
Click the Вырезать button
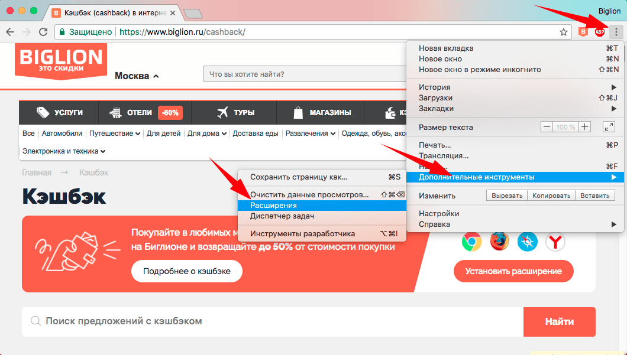pos(507,196)
